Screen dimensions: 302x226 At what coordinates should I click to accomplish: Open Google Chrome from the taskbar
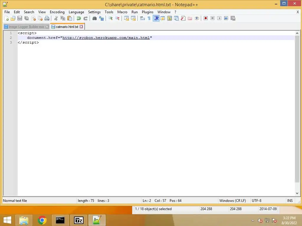[42, 220]
